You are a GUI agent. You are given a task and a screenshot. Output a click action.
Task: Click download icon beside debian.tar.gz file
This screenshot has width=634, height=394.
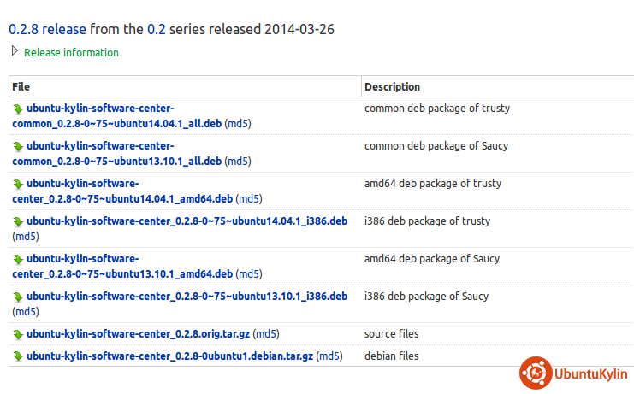[18, 356]
